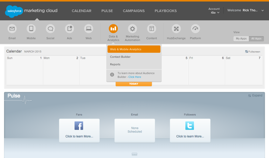Click the HubExchange label text
This screenshot has width=269, height=158.
176,38
